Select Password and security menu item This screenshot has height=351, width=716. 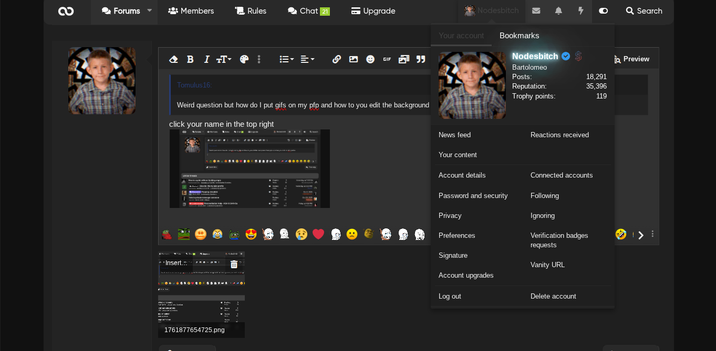pyautogui.click(x=473, y=195)
